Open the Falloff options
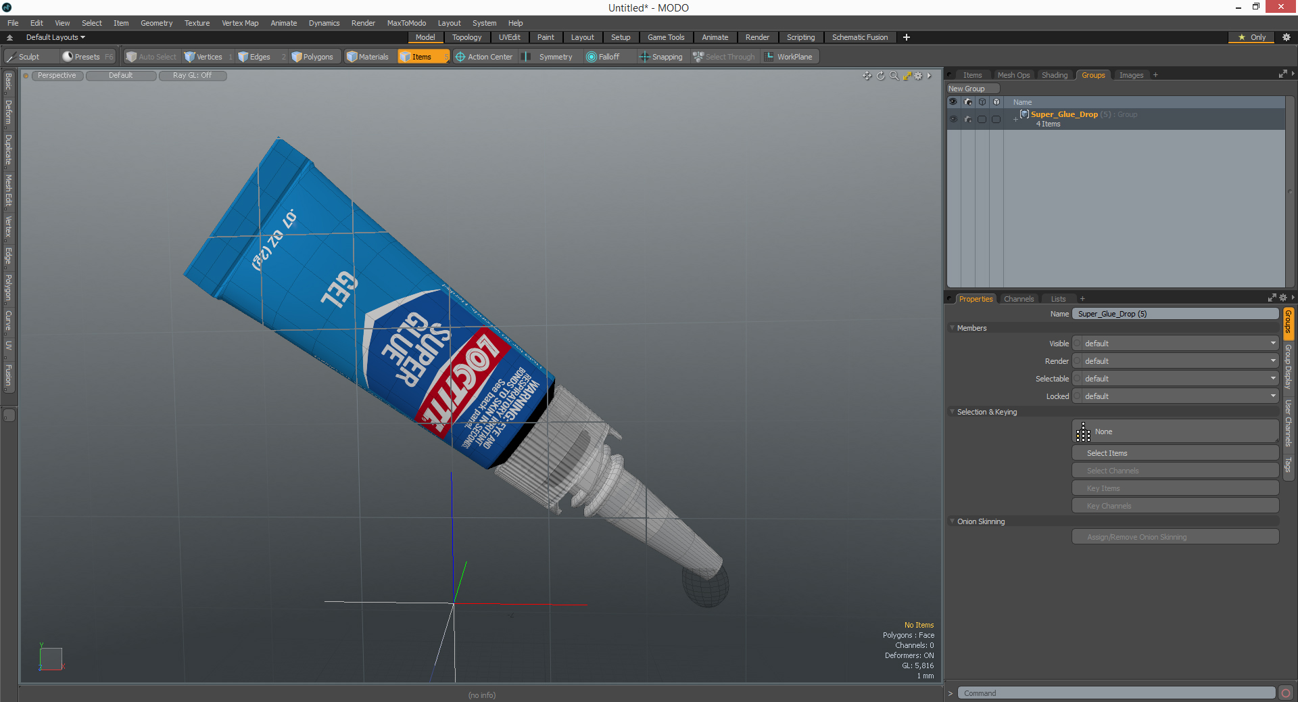Screen dimensions: 1298x702 tap(603, 57)
